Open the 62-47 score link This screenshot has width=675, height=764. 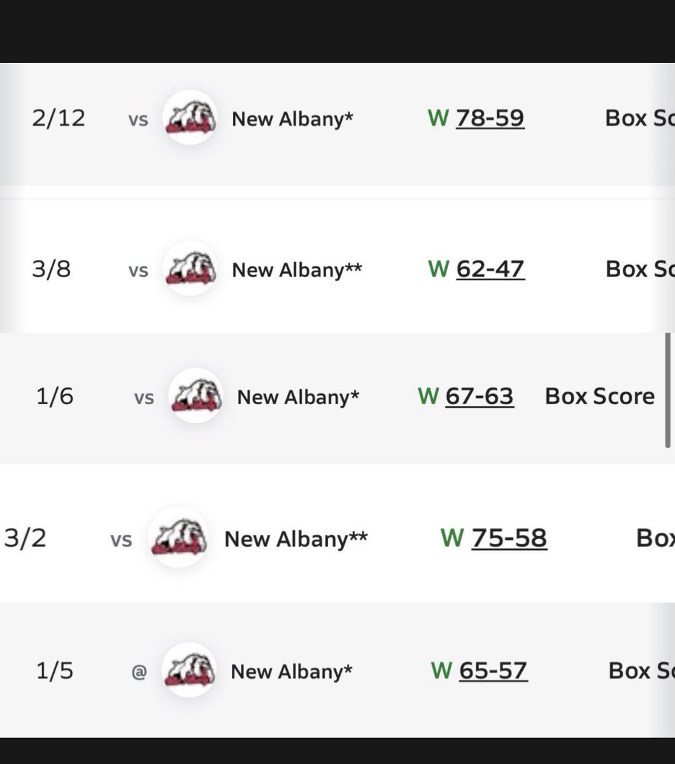[490, 269]
